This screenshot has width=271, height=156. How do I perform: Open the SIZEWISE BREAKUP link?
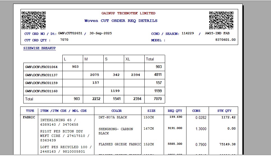tap(39, 48)
